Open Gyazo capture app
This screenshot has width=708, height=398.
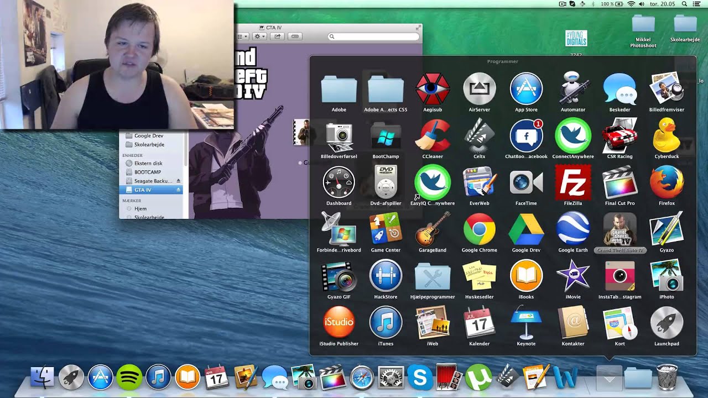[x=667, y=229]
